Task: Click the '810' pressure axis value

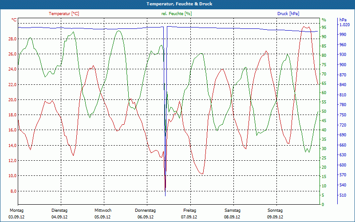Action: click(343, 95)
